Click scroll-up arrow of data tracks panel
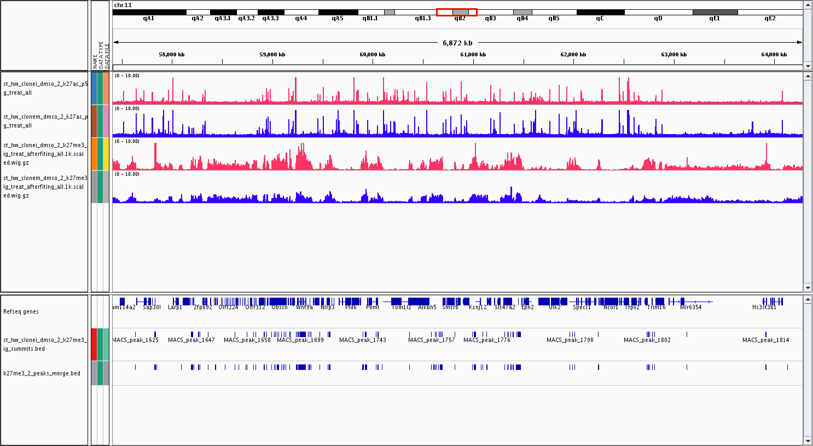The image size is (813, 446). [x=808, y=77]
